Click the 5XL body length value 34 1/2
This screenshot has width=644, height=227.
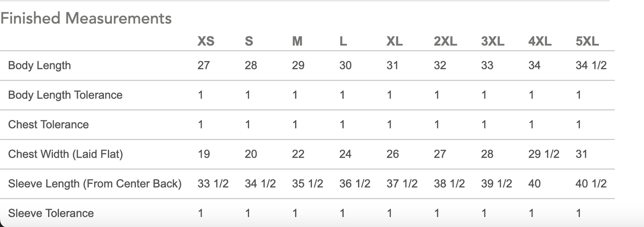[x=591, y=65]
